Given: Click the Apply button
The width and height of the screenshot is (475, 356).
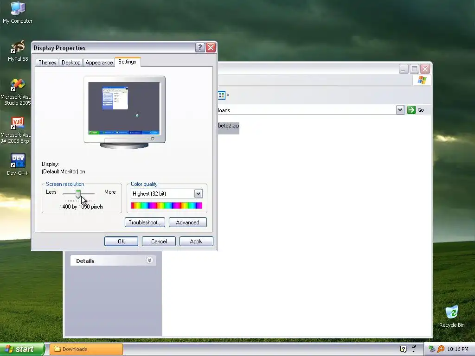Looking at the screenshot, I should tap(196, 241).
